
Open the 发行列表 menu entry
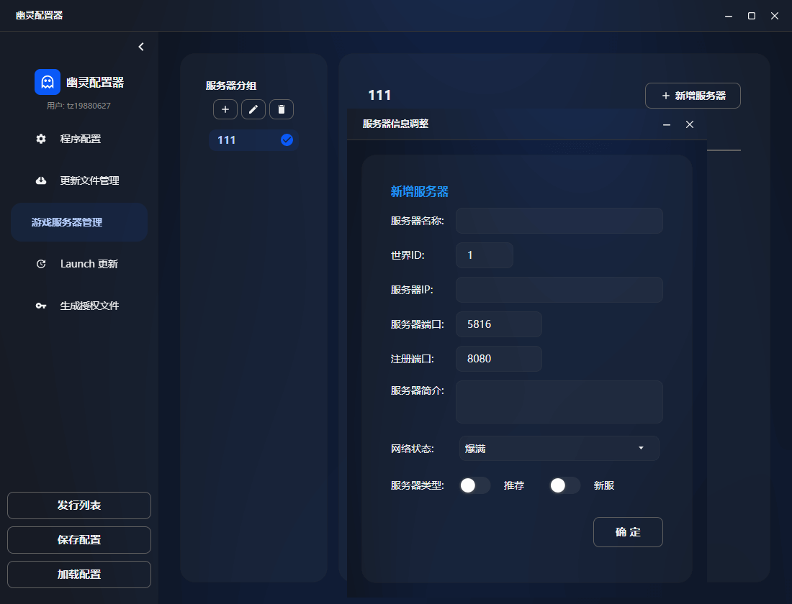(78, 505)
